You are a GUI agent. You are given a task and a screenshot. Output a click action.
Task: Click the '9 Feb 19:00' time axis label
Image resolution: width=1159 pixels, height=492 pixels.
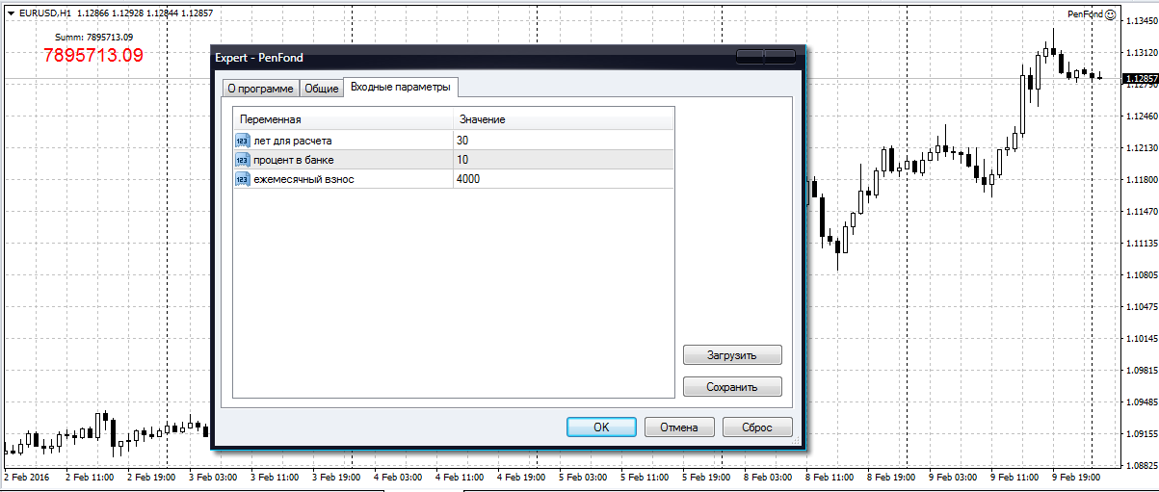1076,478
